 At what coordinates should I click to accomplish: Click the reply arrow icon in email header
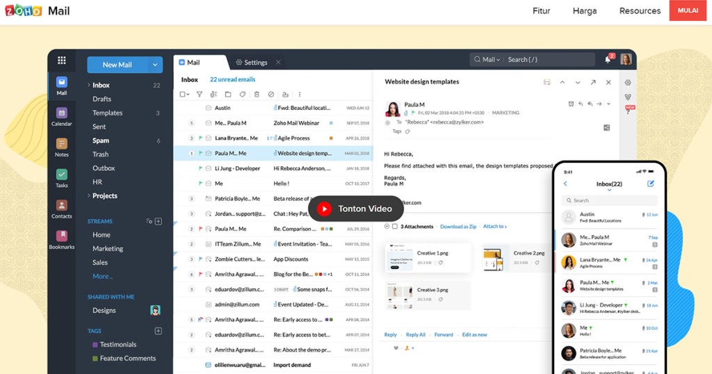click(x=581, y=104)
